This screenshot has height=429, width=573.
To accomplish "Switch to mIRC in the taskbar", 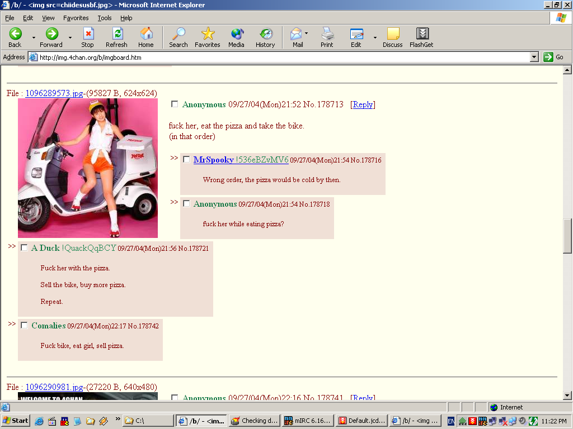I will pyautogui.click(x=308, y=421).
